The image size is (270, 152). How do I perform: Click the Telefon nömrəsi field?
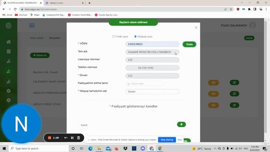point(152,68)
